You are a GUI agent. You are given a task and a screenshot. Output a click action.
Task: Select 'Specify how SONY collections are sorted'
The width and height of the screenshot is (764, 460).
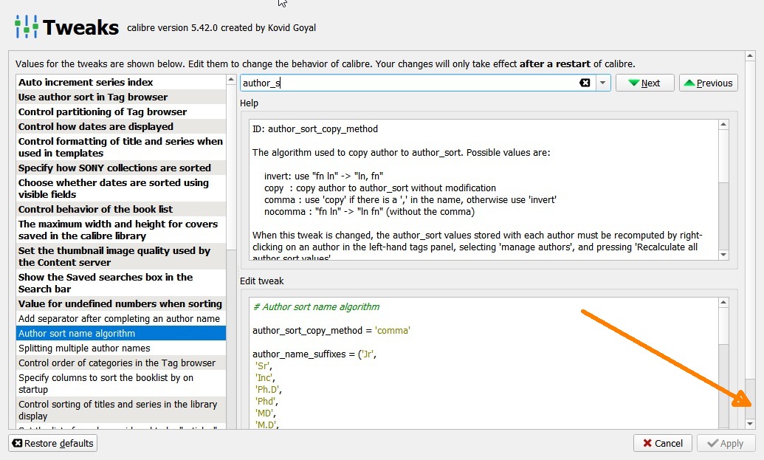[121, 168]
